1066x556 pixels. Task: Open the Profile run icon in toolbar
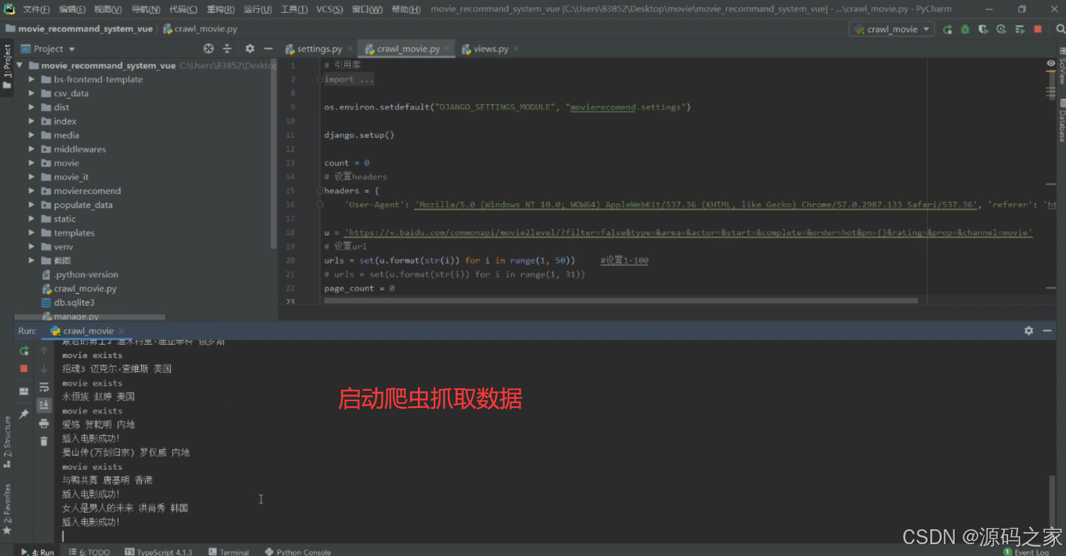coord(1001,29)
